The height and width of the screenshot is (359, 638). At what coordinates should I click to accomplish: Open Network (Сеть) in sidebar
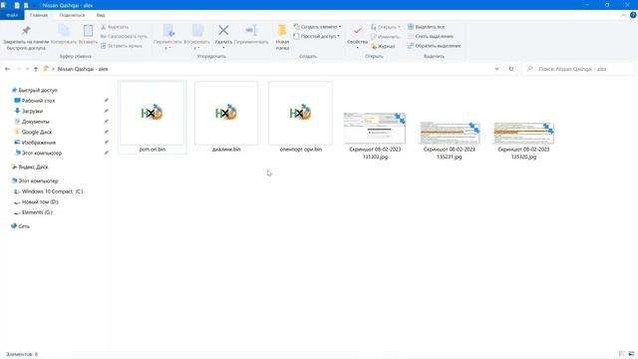pyautogui.click(x=20, y=226)
